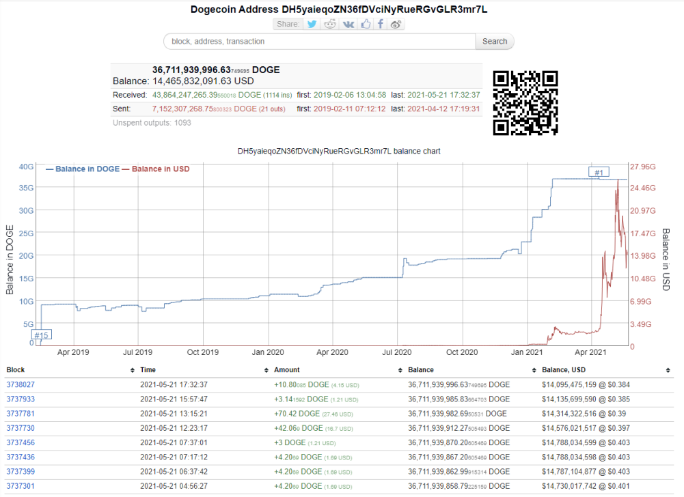Click the Dogecoin Address page title
This screenshot has height=497, width=684.
click(339, 9)
